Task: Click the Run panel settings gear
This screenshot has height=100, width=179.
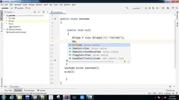Action: pyautogui.click(x=170, y=86)
